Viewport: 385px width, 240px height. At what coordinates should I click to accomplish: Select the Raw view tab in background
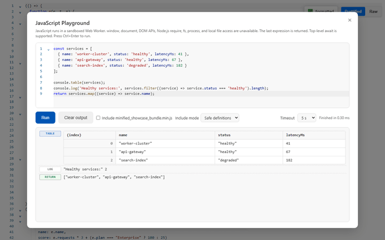click(373, 11)
